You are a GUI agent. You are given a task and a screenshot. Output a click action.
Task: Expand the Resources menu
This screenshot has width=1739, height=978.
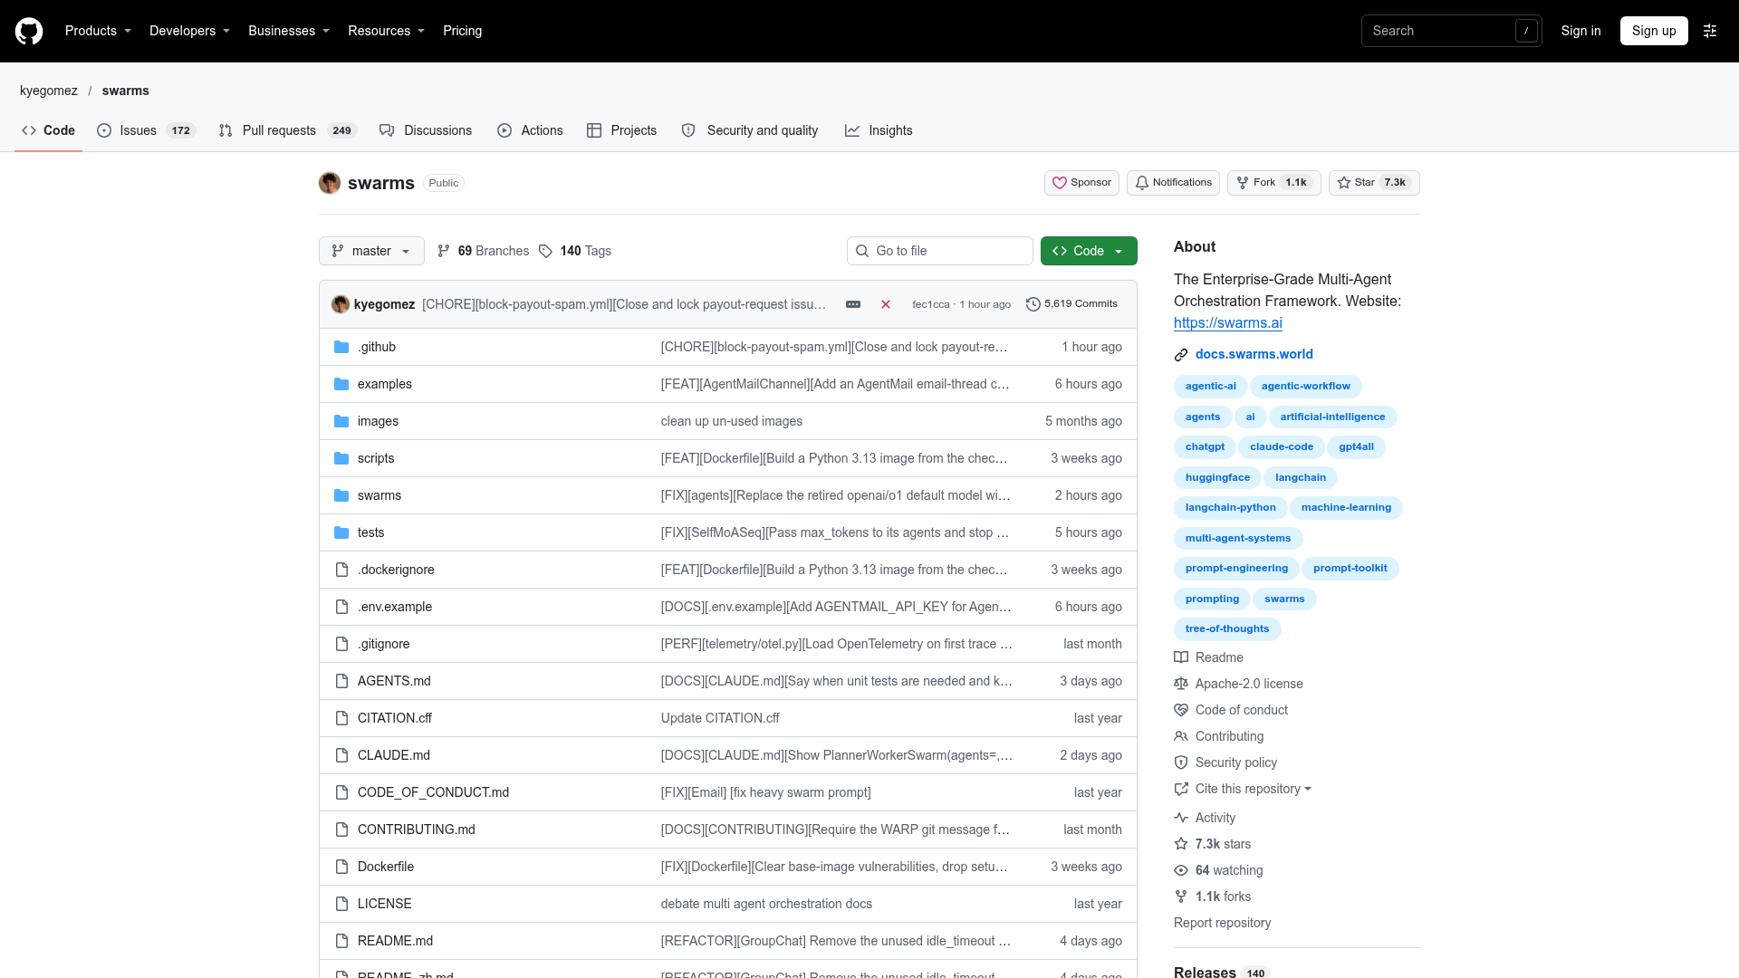[x=386, y=31]
